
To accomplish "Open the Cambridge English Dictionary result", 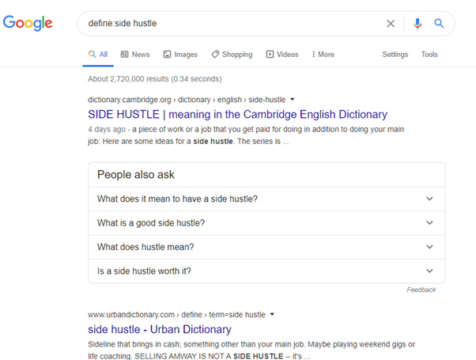I will click(237, 115).
